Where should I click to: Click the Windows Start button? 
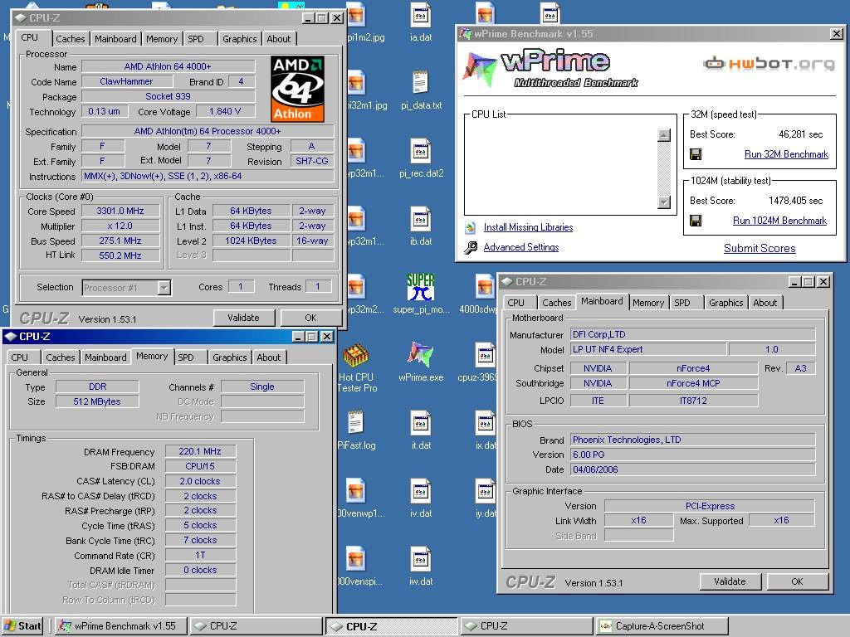point(22,626)
